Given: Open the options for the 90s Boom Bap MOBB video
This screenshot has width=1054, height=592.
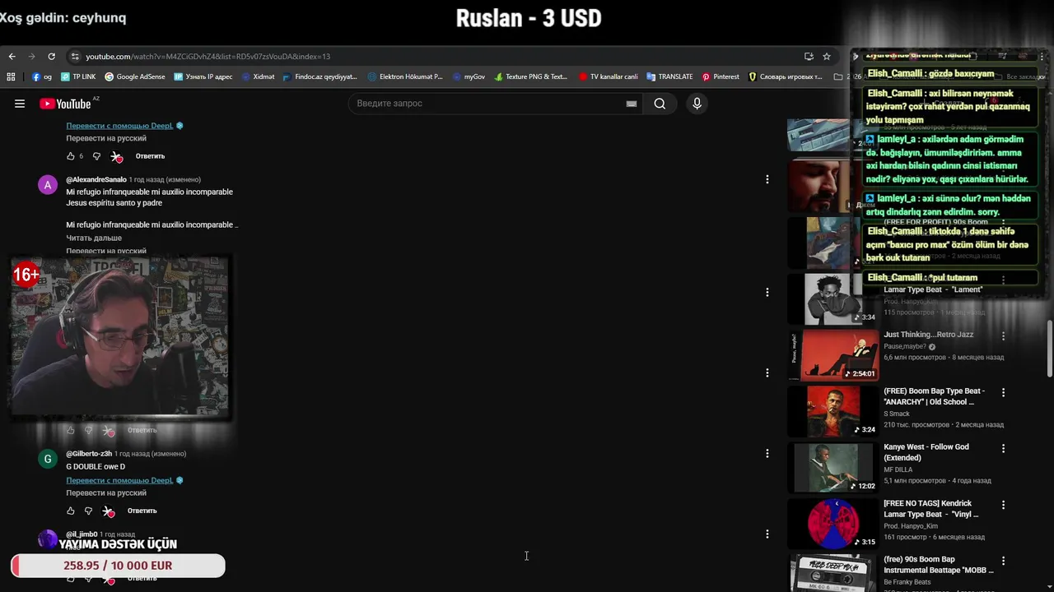Looking at the screenshot, I should click(x=1003, y=561).
